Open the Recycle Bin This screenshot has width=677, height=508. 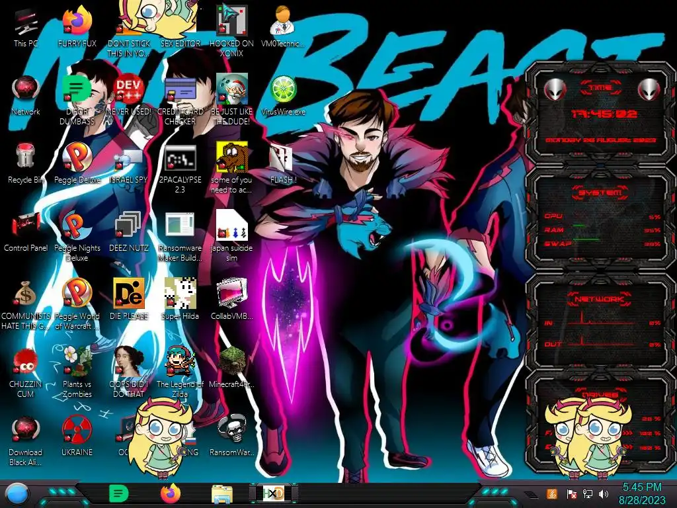click(x=26, y=163)
